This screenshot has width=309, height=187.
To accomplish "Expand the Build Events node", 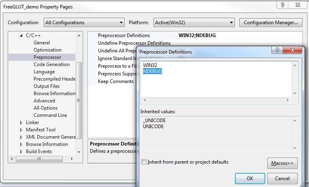I will tap(21, 152).
